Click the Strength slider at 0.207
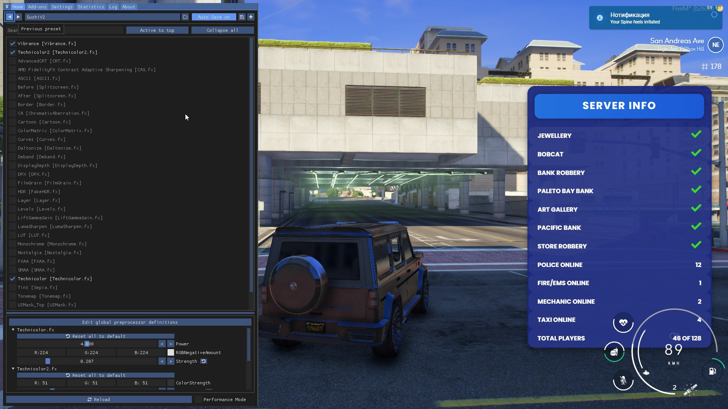Image resolution: width=728 pixels, height=409 pixels. click(87, 361)
